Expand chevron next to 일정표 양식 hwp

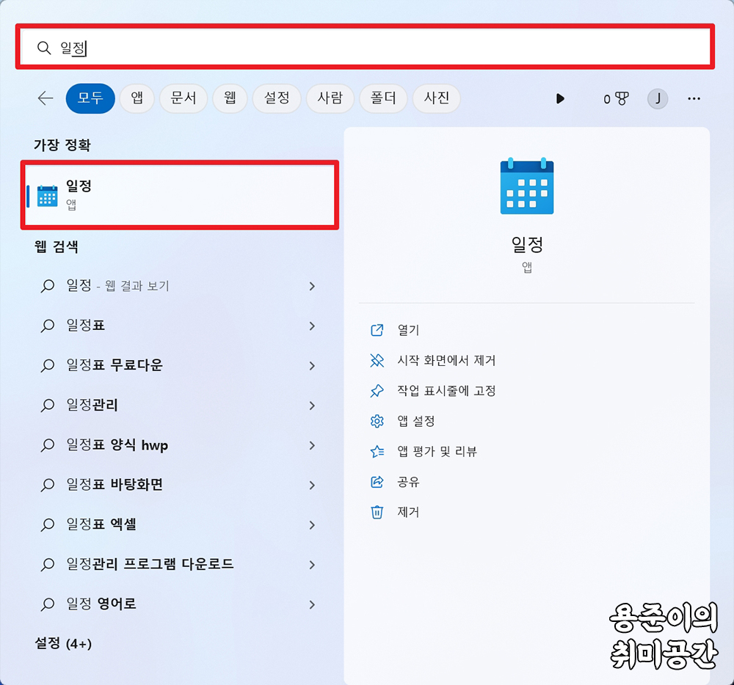[312, 446]
